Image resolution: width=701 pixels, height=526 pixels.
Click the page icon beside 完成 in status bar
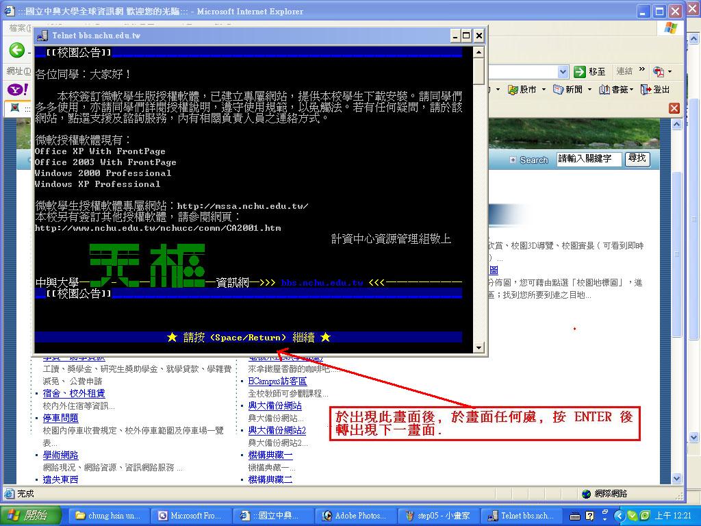(9, 494)
